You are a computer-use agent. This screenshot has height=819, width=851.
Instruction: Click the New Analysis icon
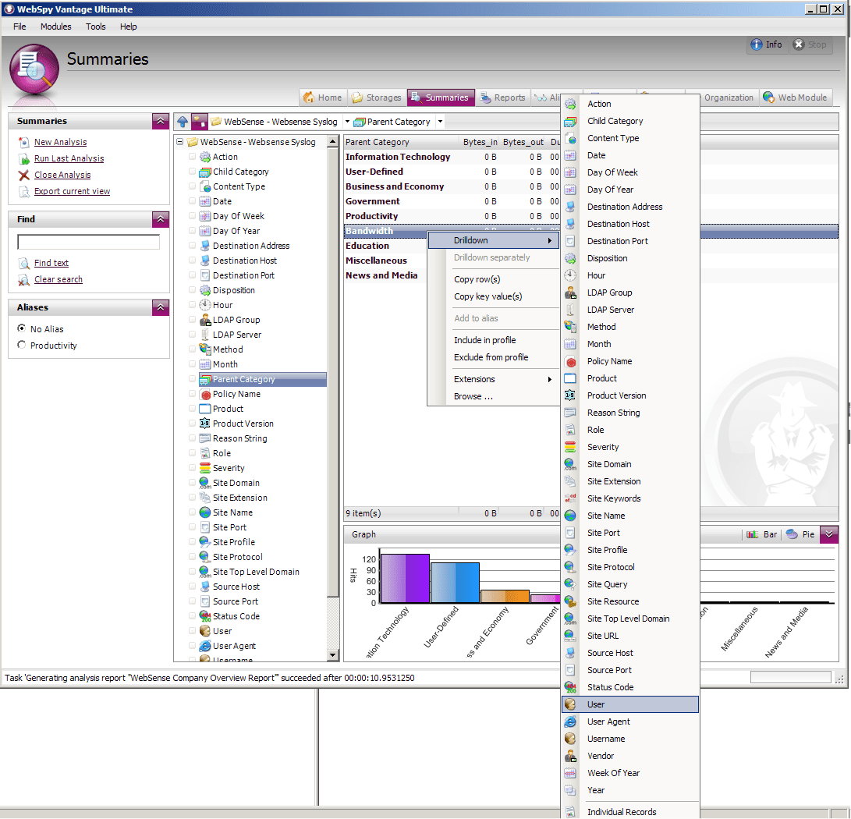point(24,142)
